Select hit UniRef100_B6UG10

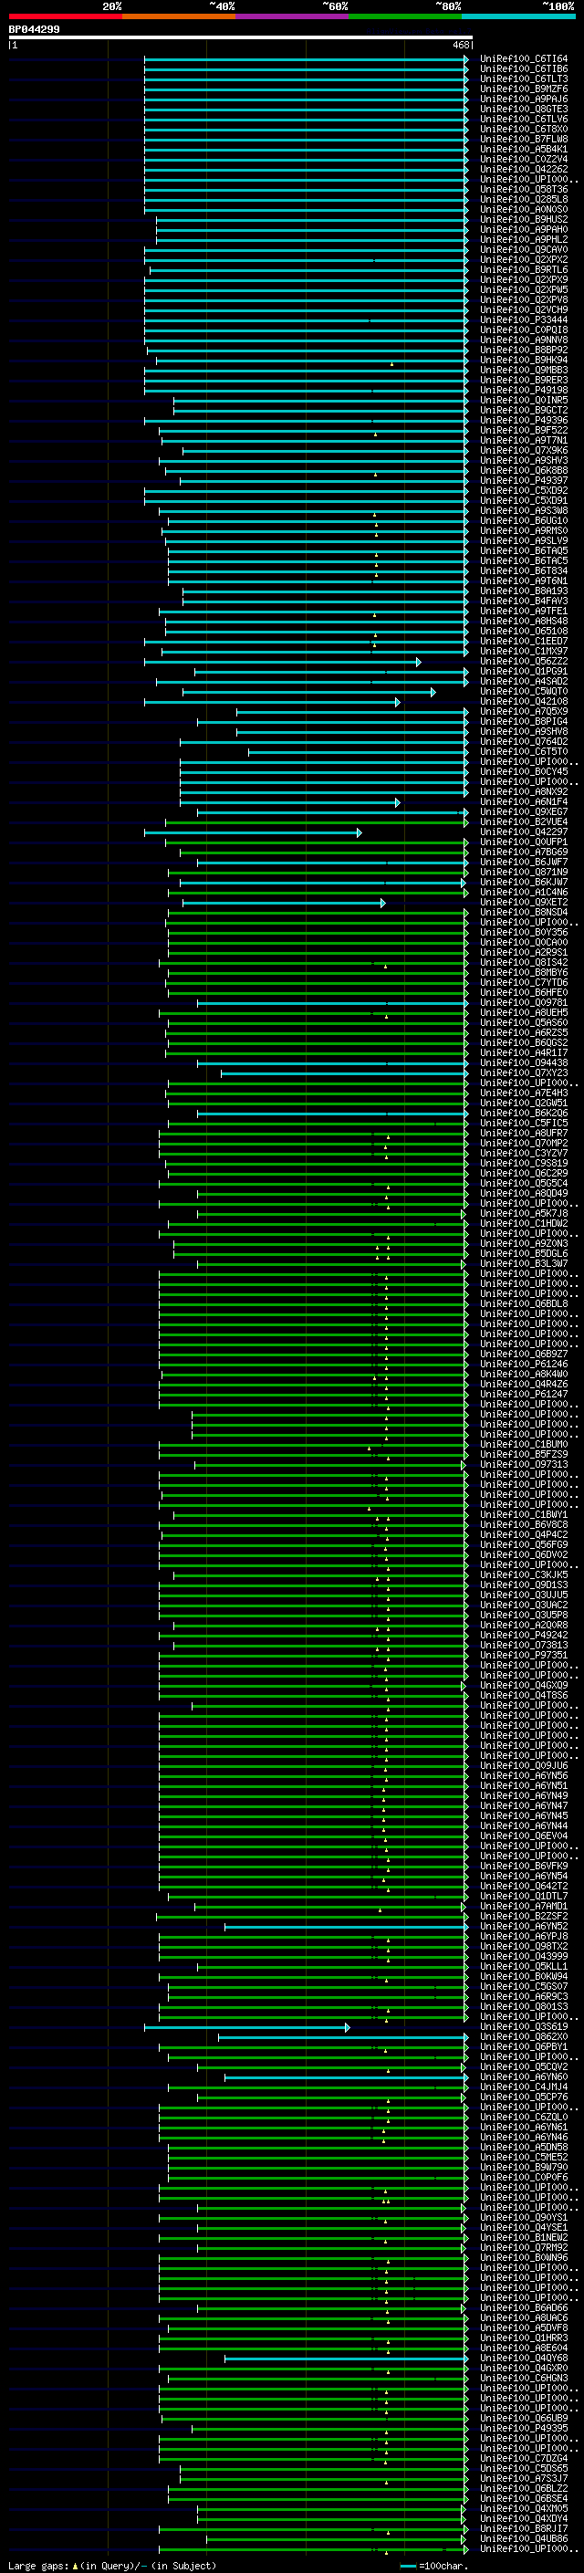point(523,521)
